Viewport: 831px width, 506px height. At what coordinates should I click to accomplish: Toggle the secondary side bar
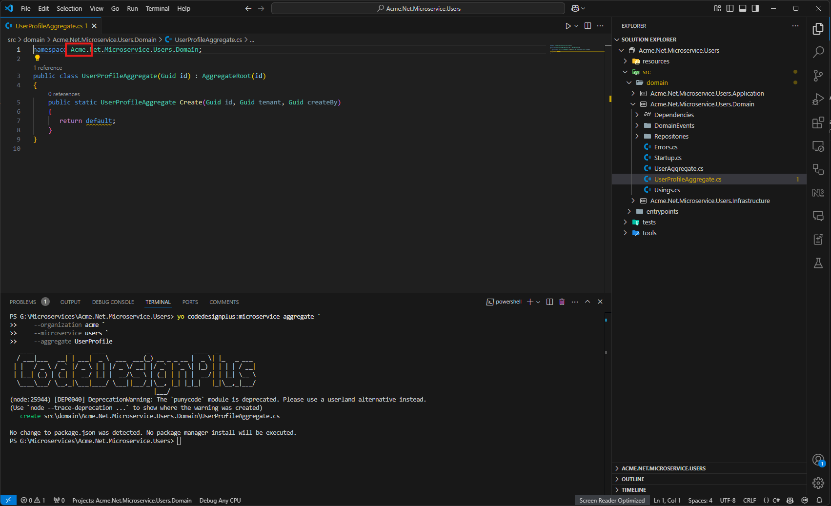[755, 8]
